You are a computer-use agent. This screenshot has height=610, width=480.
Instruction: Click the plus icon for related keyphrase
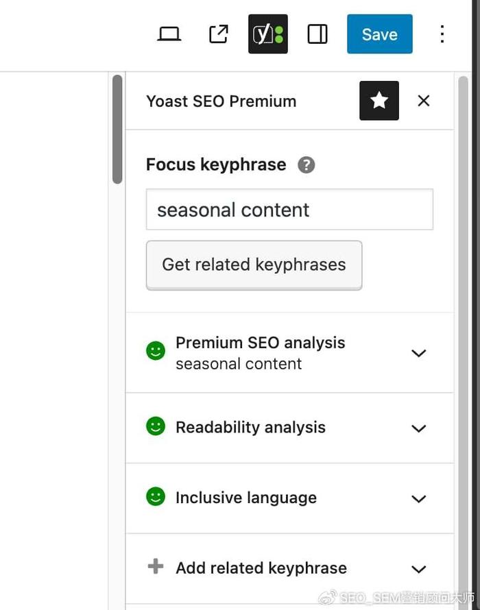156,566
